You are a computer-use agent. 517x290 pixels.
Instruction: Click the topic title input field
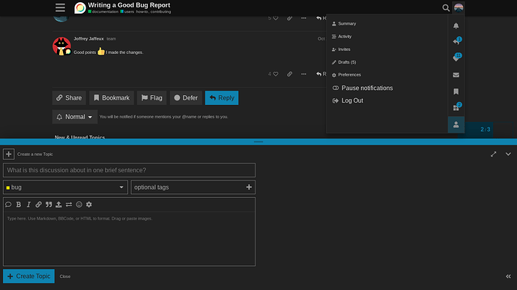point(129,170)
